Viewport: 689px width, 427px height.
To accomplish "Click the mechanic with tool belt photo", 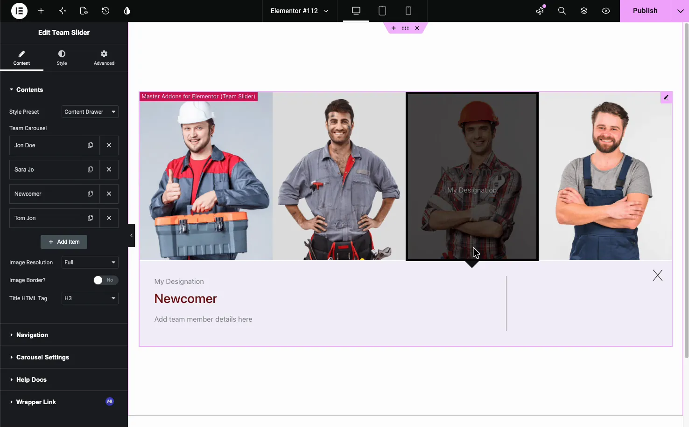I will (x=339, y=176).
